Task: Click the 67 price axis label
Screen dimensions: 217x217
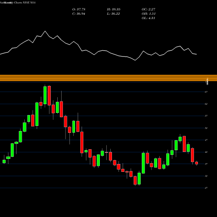Action: 206,92
